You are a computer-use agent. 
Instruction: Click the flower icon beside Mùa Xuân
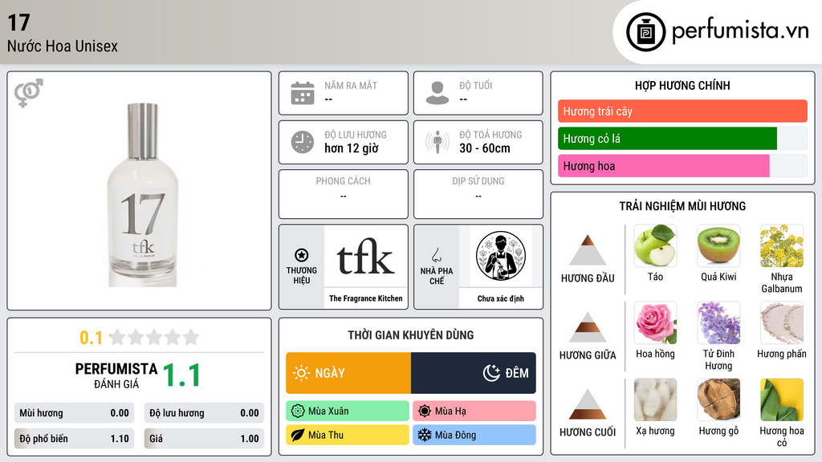298,411
